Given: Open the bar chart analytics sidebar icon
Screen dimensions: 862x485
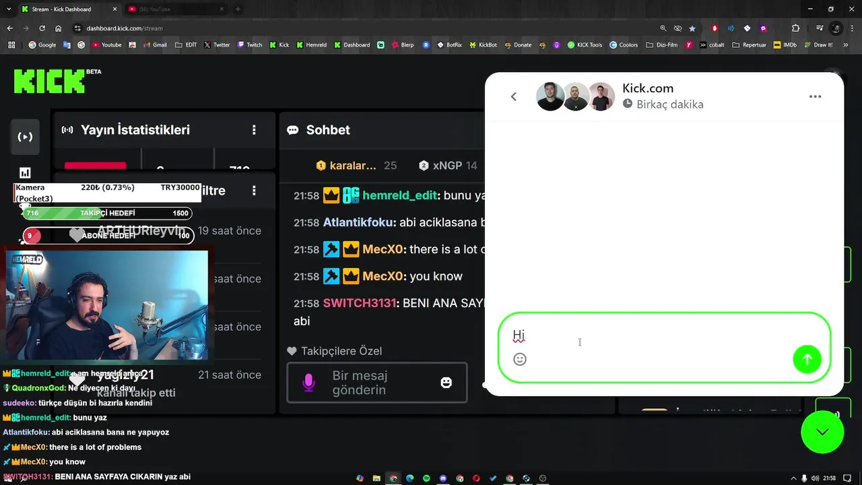Looking at the screenshot, I should [25, 173].
